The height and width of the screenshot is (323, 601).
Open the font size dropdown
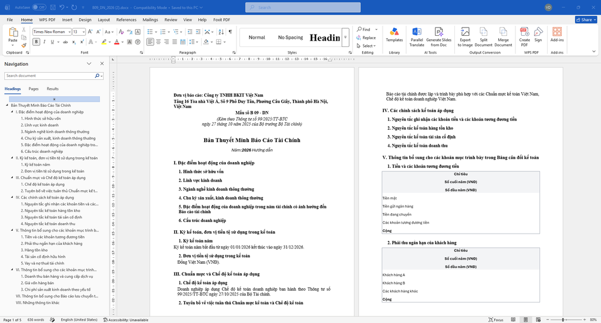click(83, 32)
